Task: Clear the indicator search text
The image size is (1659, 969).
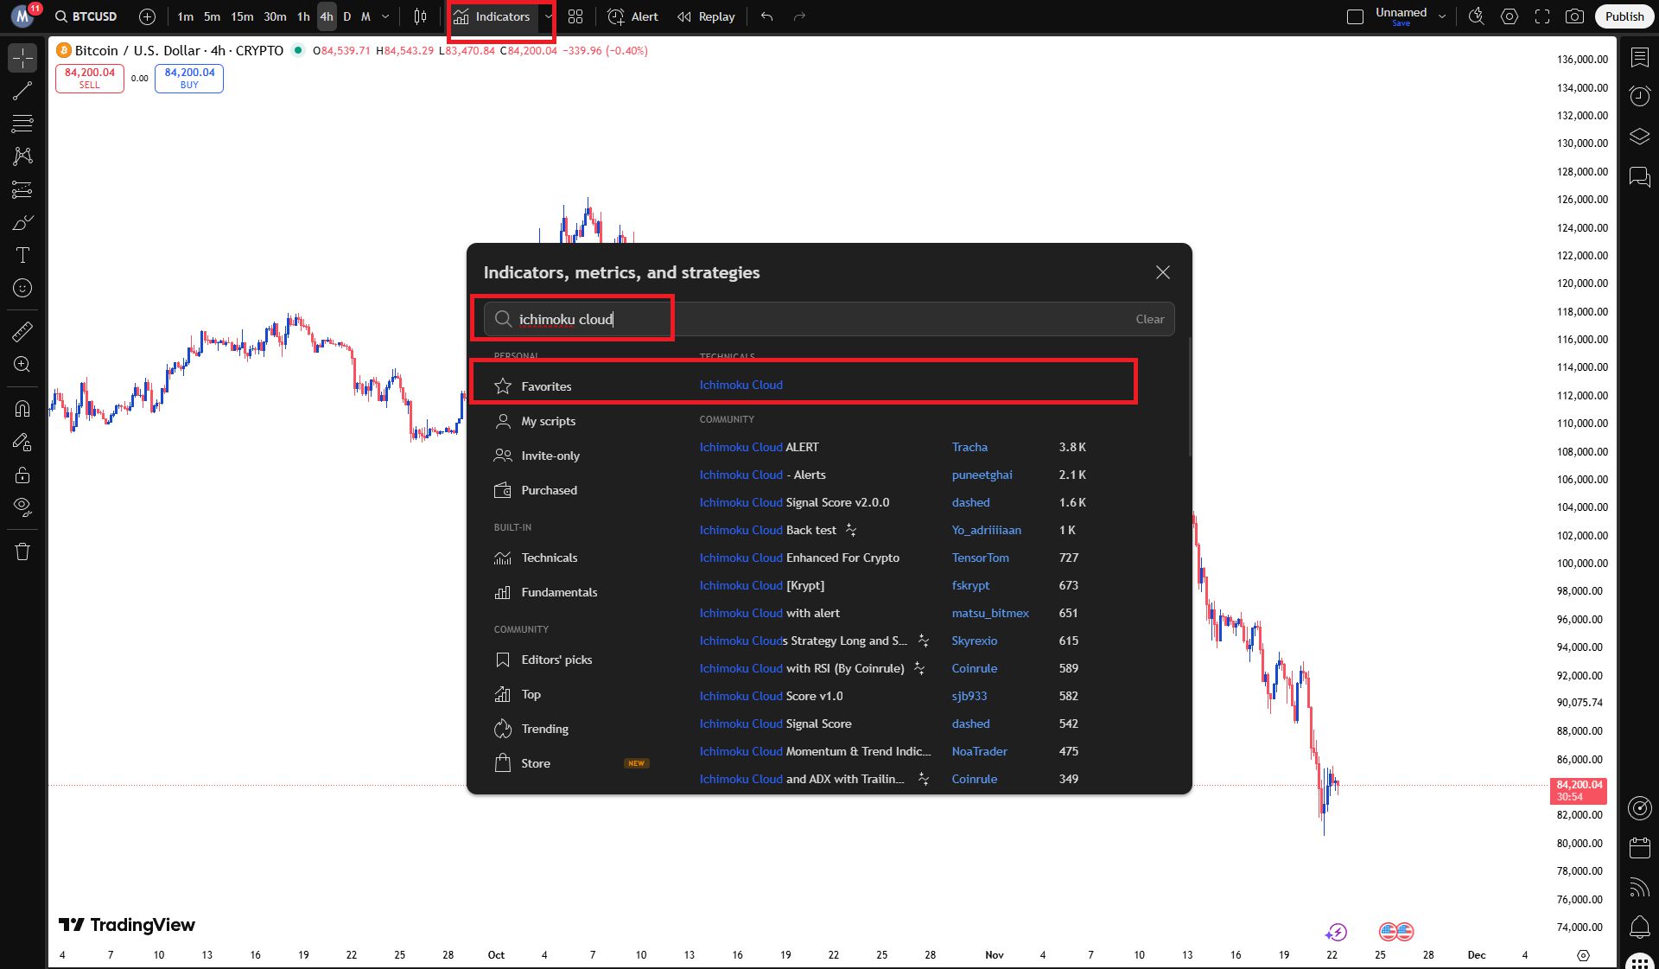Action: [1150, 319]
